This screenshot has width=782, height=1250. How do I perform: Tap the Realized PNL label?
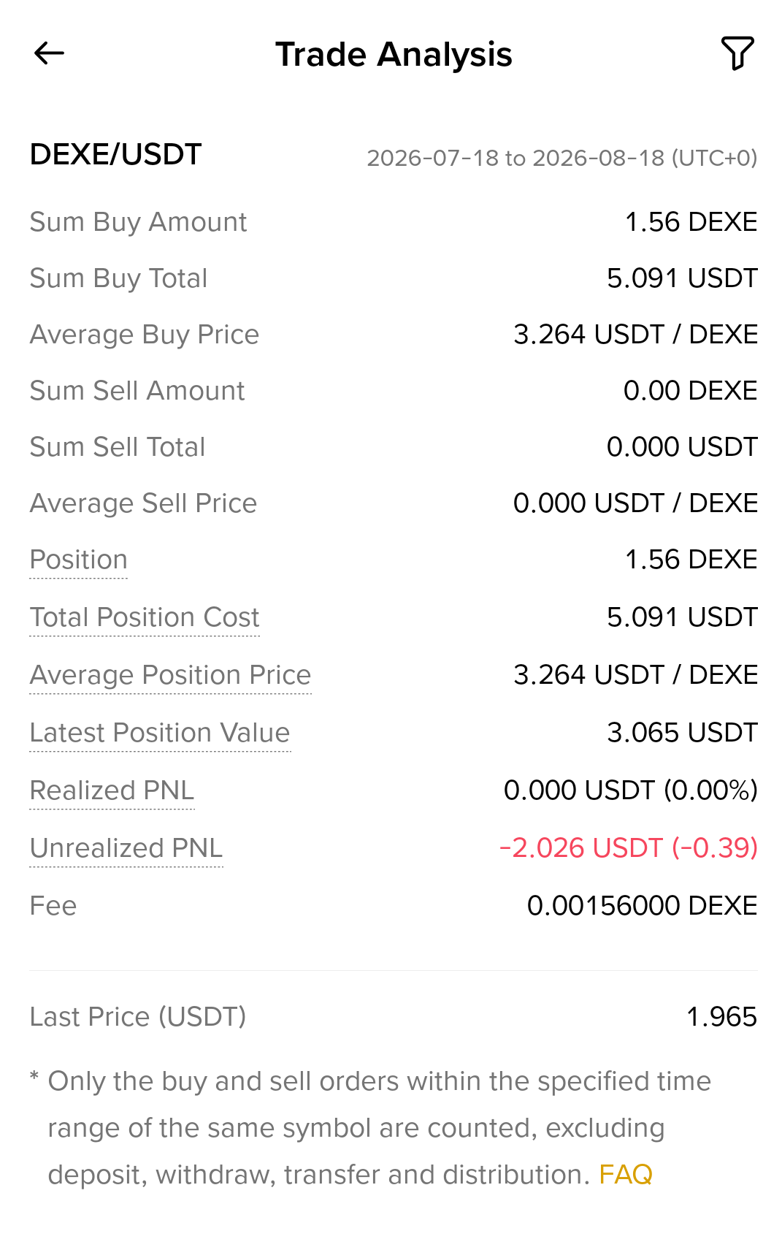coord(112,790)
